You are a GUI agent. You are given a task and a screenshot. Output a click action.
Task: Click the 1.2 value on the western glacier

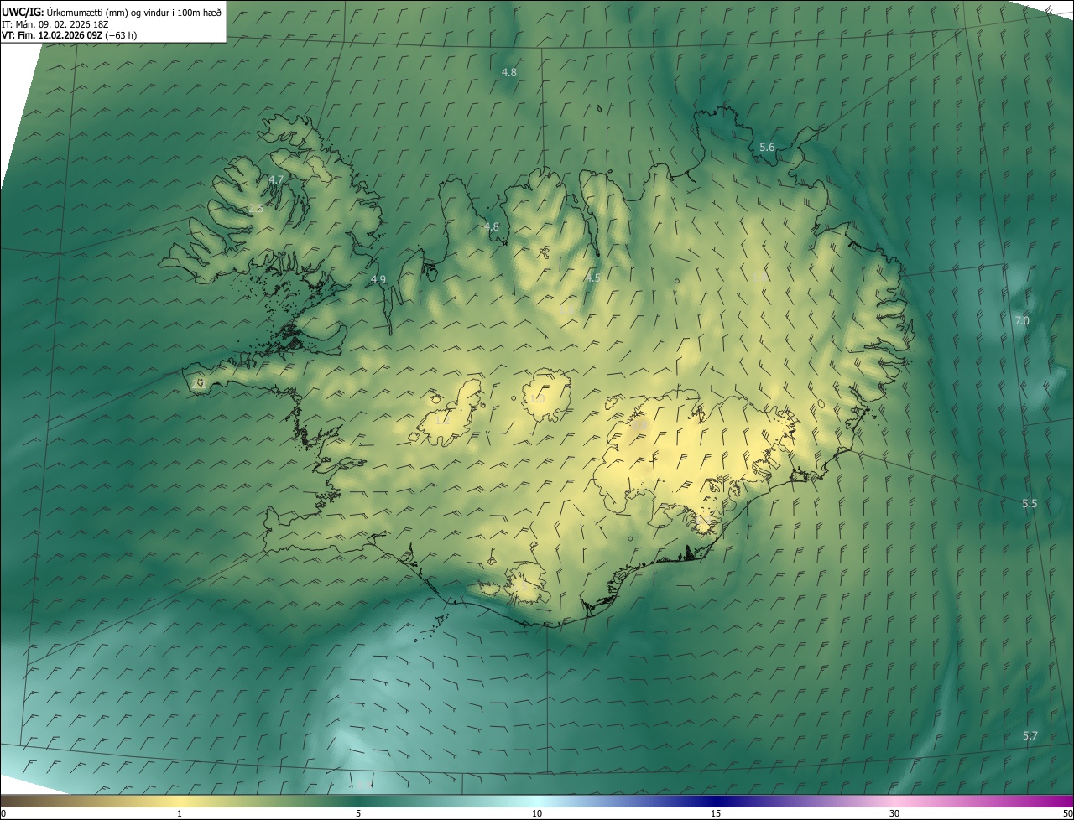pyautogui.click(x=442, y=421)
